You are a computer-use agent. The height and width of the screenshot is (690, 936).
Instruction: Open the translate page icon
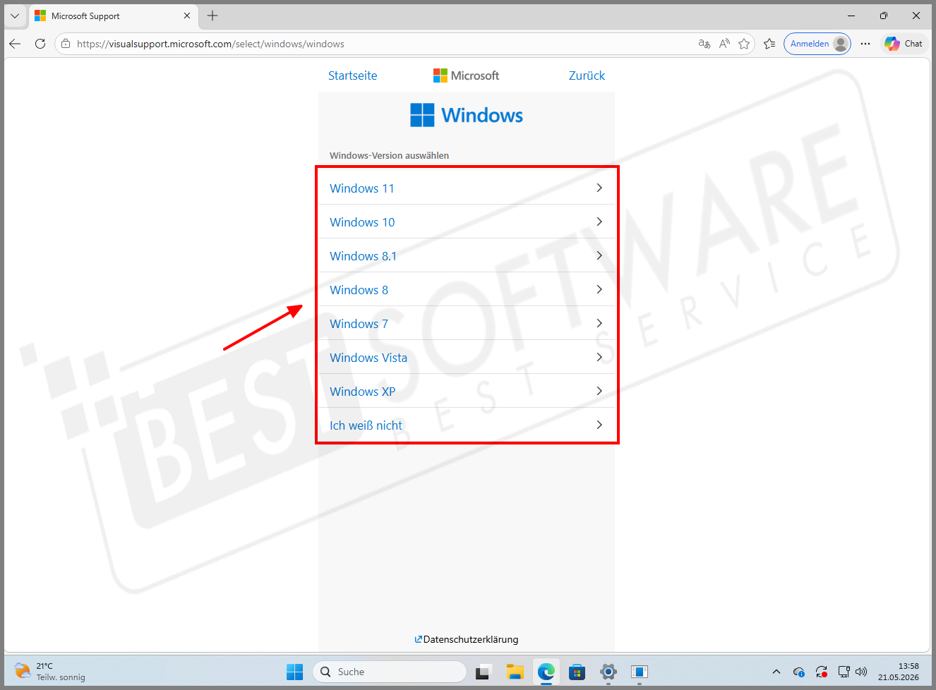tap(704, 44)
